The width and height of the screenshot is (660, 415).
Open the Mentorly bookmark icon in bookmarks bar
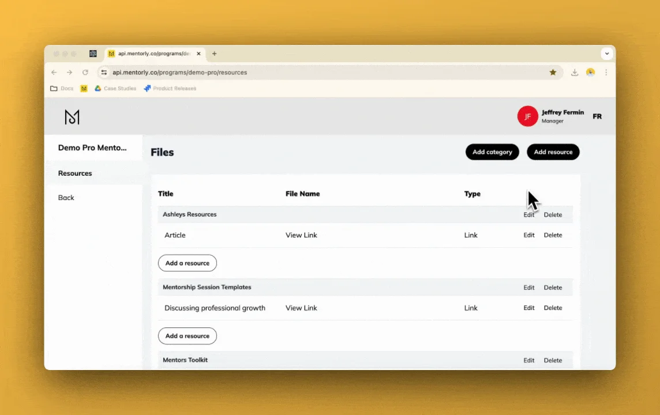pyautogui.click(x=84, y=89)
